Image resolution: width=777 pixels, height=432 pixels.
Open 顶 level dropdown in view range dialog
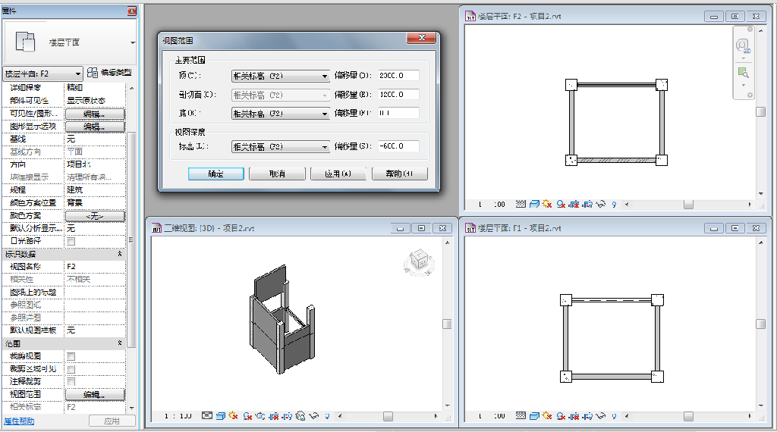click(x=281, y=76)
